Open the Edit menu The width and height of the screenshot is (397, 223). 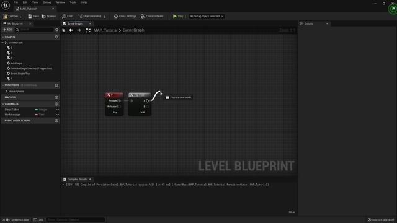point(25,2)
